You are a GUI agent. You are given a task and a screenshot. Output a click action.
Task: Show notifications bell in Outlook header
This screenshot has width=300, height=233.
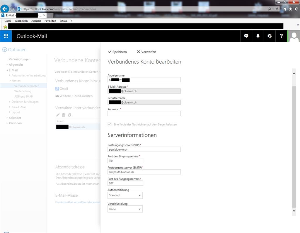pos(258,36)
